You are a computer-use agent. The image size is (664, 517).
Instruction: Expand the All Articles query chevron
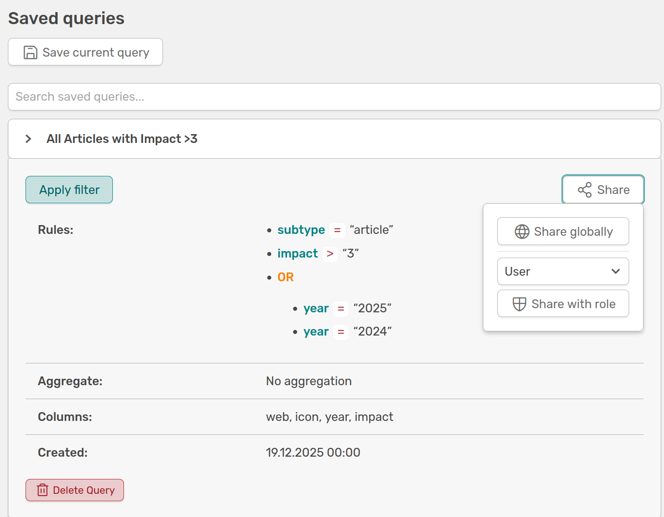[x=28, y=139]
